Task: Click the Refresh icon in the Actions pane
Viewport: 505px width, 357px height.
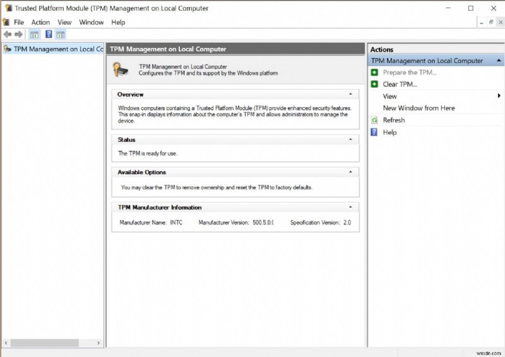Action: pyautogui.click(x=374, y=120)
